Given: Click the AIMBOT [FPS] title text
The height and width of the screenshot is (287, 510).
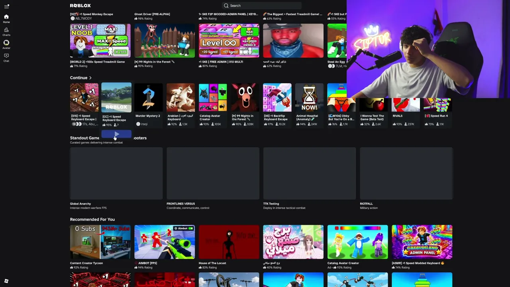Looking at the screenshot, I should tap(146, 263).
